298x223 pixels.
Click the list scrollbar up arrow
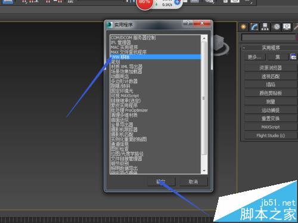[x=204, y=38]
